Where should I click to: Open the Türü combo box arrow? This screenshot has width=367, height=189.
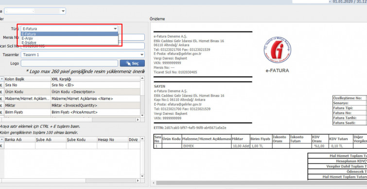click(x=115, y=29)
